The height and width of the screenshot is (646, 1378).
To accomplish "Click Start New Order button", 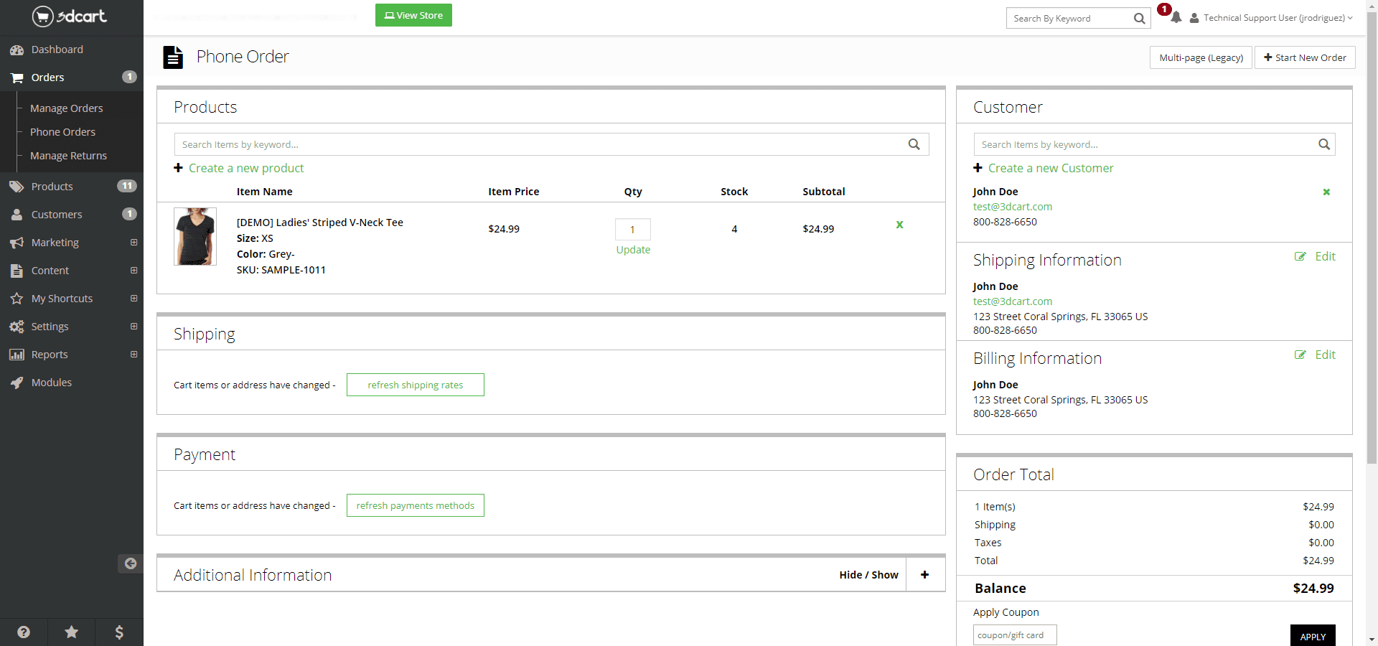I will [x=1304, y=57].
